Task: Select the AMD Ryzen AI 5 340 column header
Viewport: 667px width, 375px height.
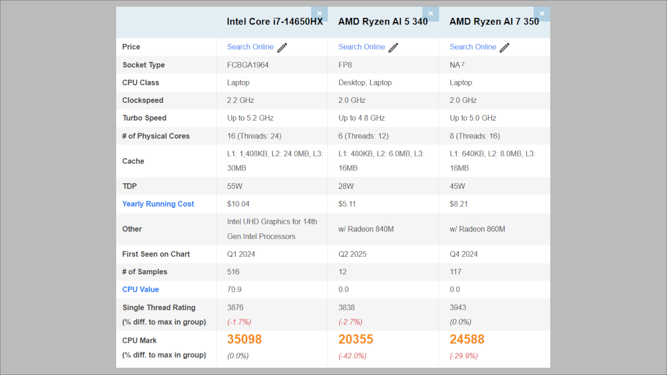Action: pos(383,22)
